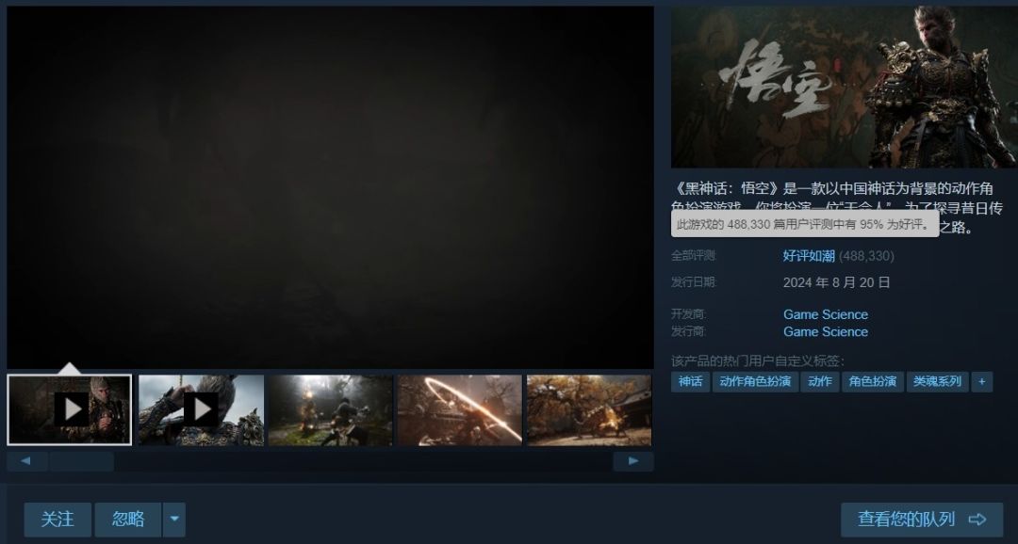Screen dimensions: 1018x544
Task: Click the game header capsule image
Action: pos(844,87)
